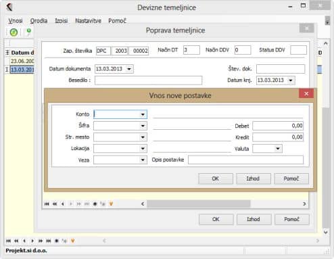334x259 pixels.
Task: Click the bookmark dot icon in main window navigator
Action: point(57,241)
